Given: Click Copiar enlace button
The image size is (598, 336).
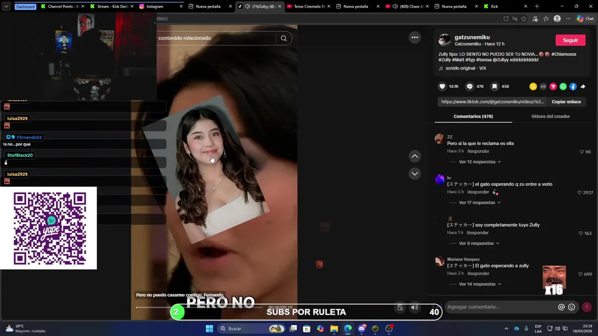Looking at the screenshot, I should click(566, 102).
